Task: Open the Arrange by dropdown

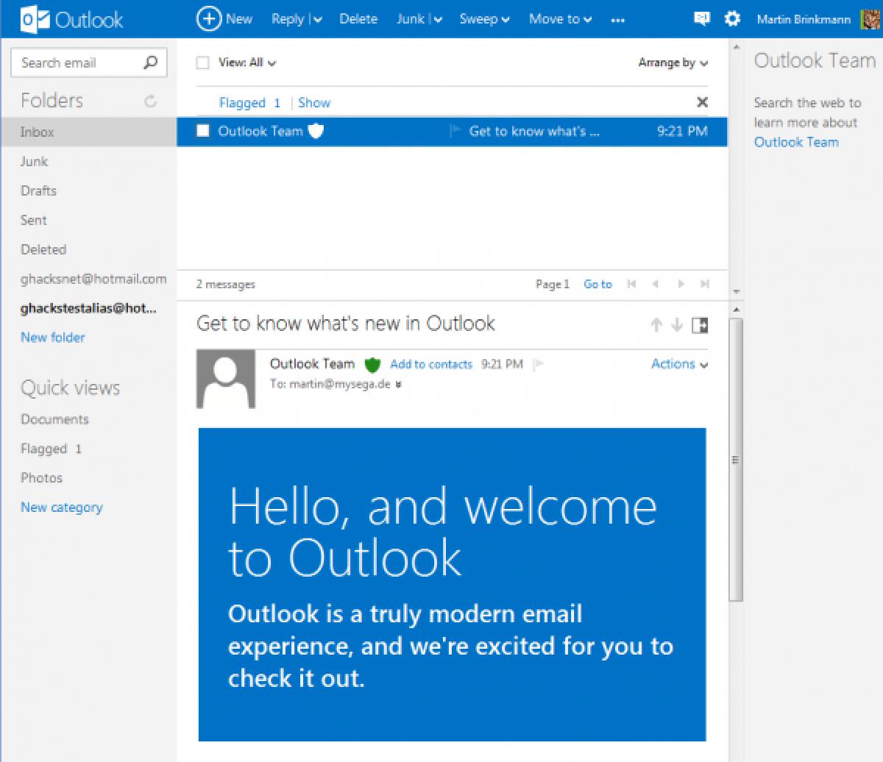Action: pyautogui.click(x=671, y=63)
